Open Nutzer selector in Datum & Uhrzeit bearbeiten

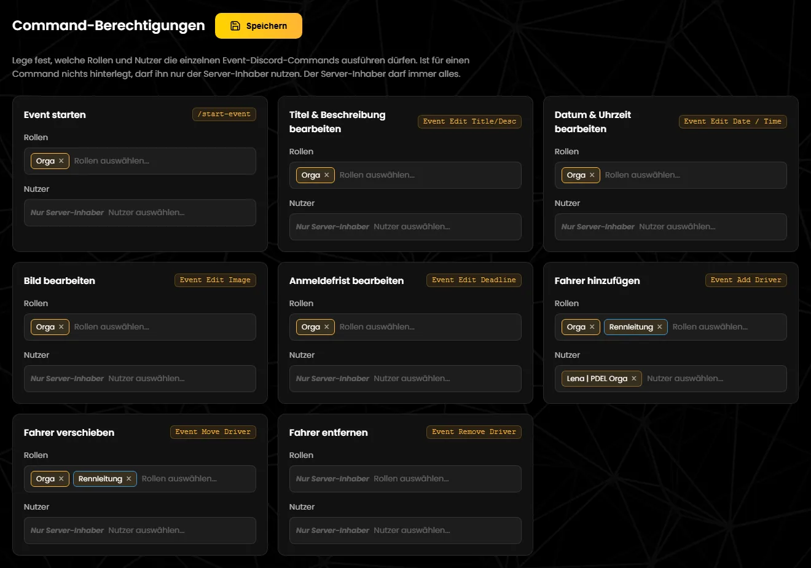(x=671, y=227)
